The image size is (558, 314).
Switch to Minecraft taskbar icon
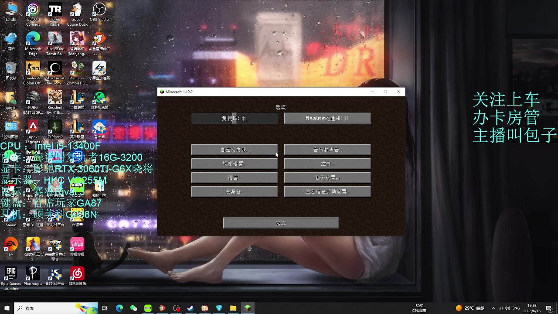coord(248,308)
